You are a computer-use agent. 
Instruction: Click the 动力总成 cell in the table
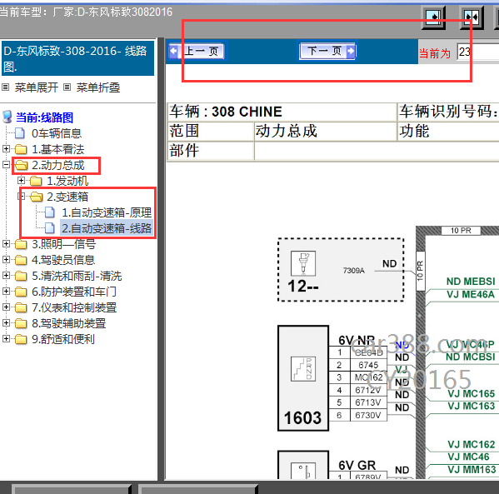[x=325, y=131]
